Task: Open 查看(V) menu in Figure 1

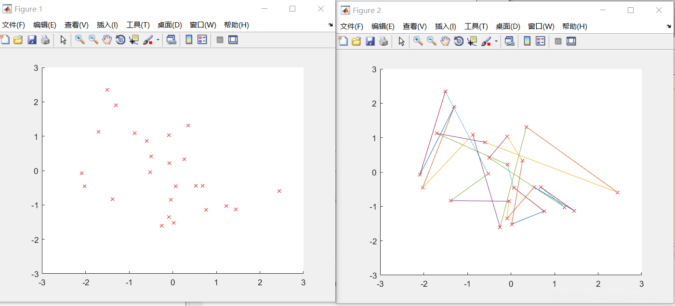Action: tap(77, 25)
